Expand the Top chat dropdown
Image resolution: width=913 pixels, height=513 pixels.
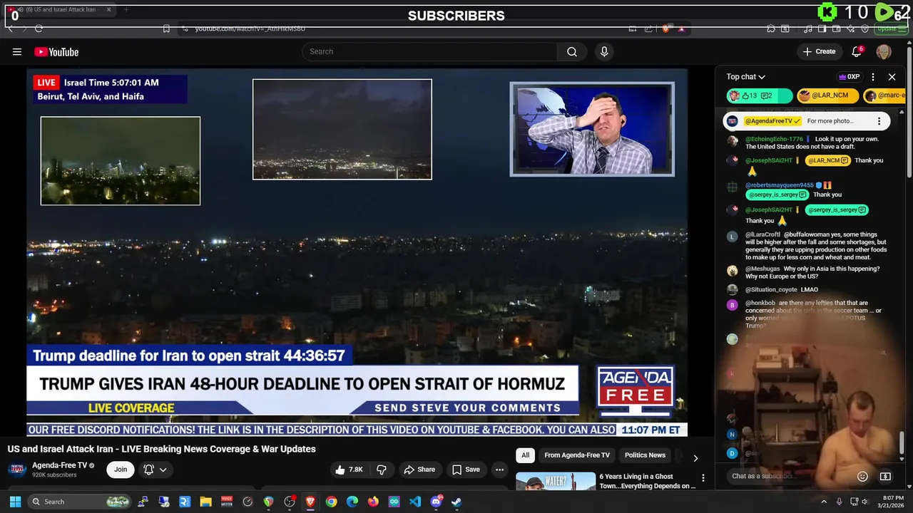(746, 77)
